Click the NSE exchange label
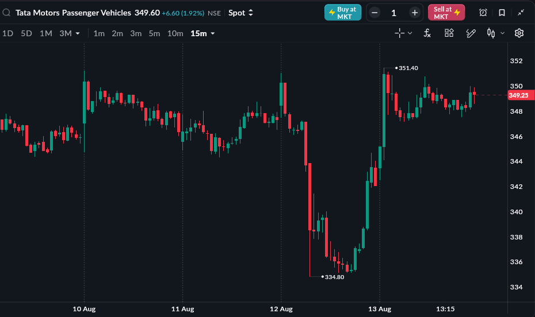This screenshot has height=317, width=535. (x=214, y=13)
